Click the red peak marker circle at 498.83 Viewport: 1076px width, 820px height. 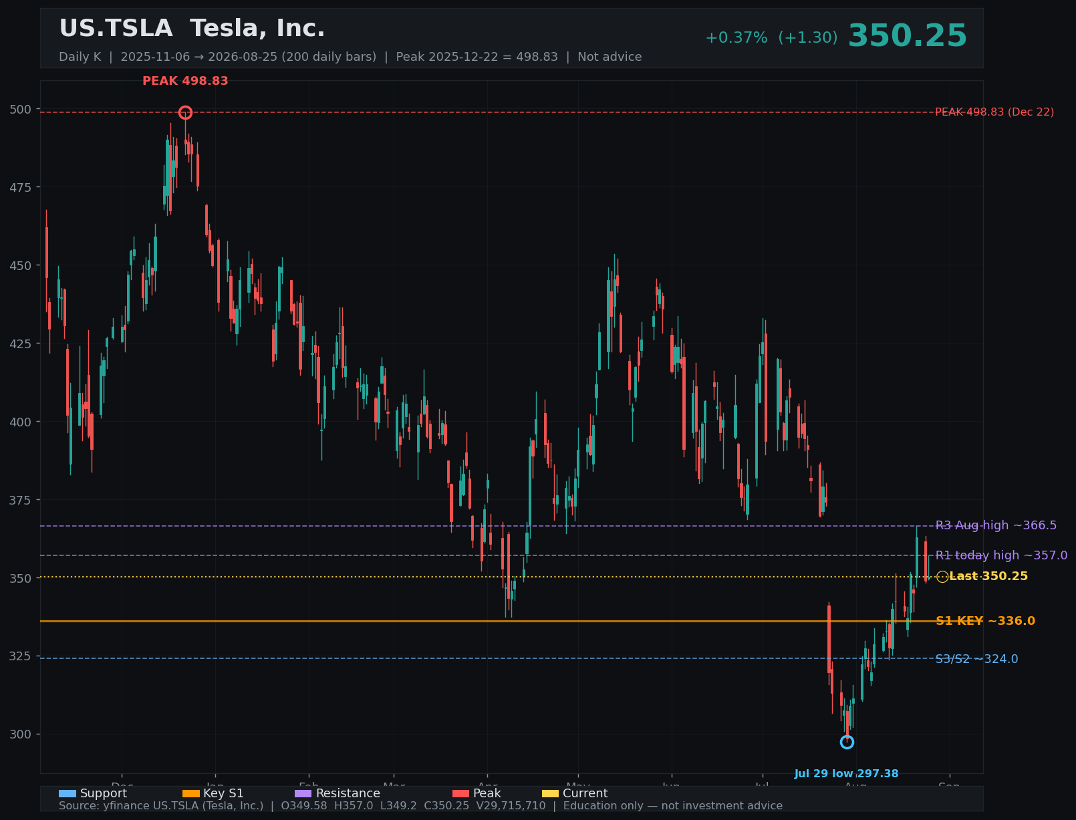pos(186,112)
